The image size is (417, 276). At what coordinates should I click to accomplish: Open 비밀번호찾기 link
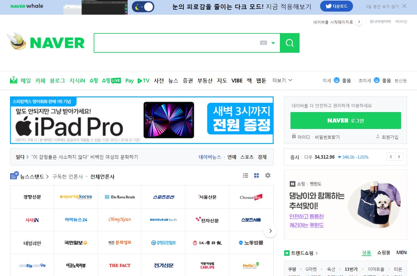coord(327,137)
